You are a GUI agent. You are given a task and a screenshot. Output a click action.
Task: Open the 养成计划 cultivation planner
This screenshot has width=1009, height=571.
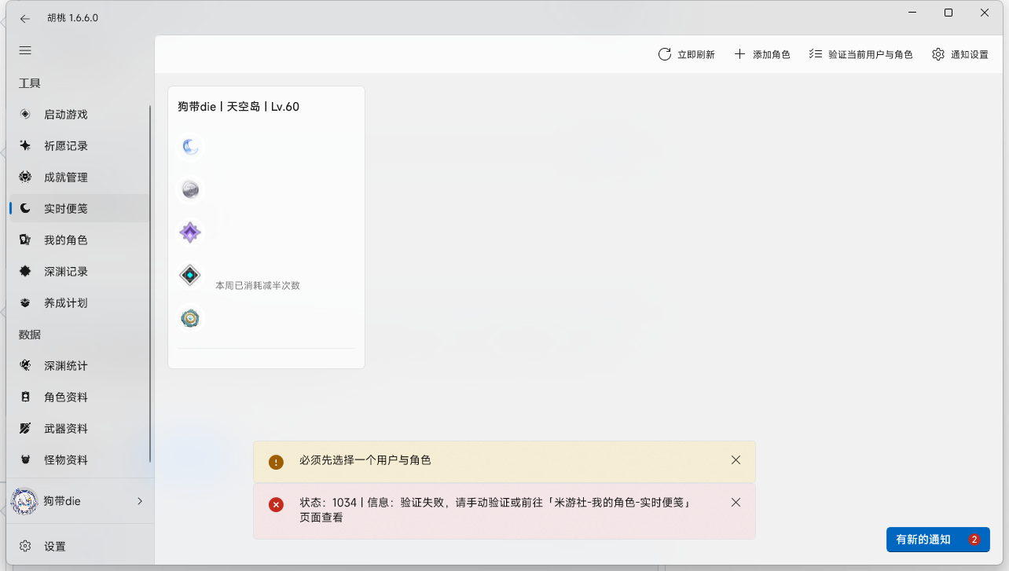67,302
